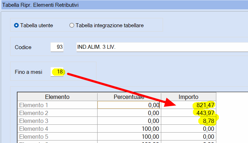Click the Percentuale column header
This screenshot has height=143, width=248.
coord(129,97)
